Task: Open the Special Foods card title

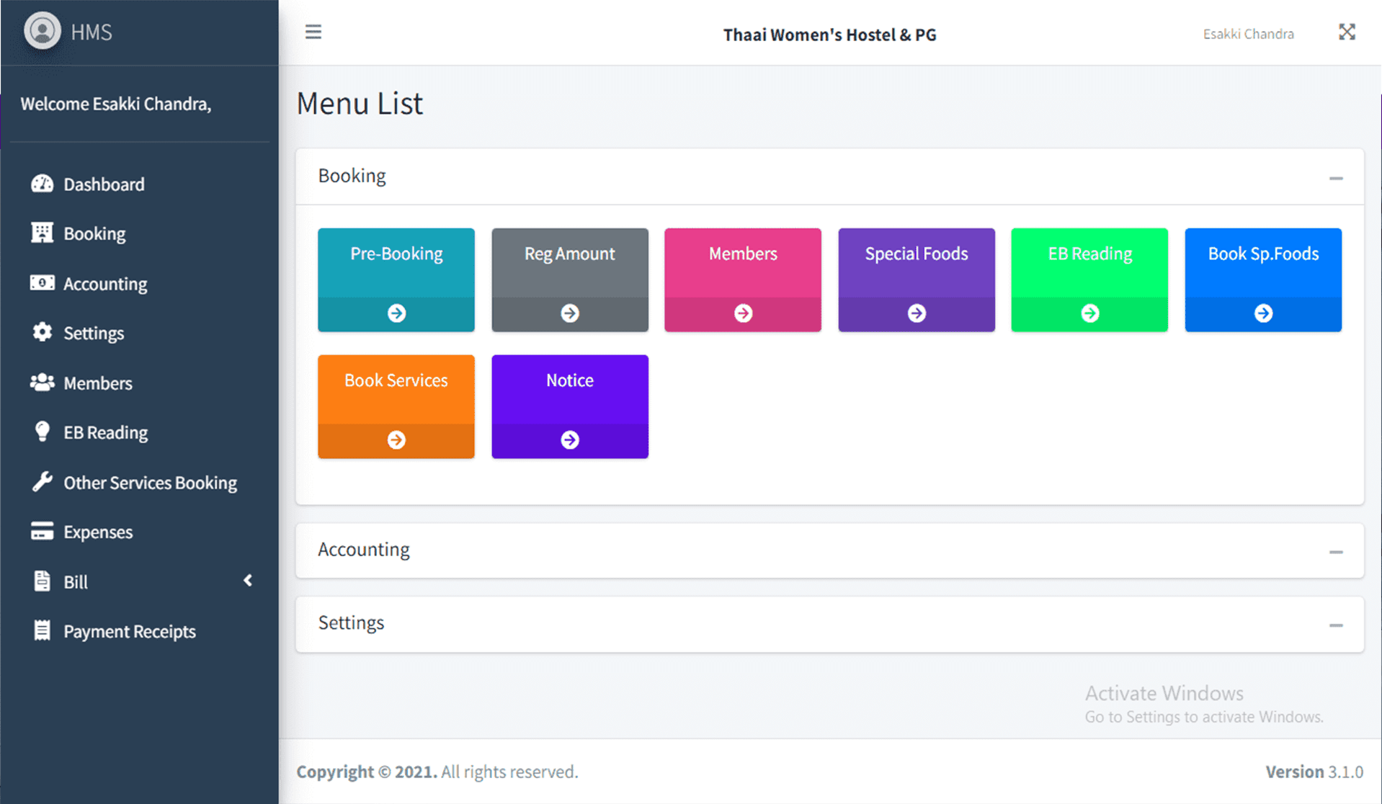Action: pos(917,254)
